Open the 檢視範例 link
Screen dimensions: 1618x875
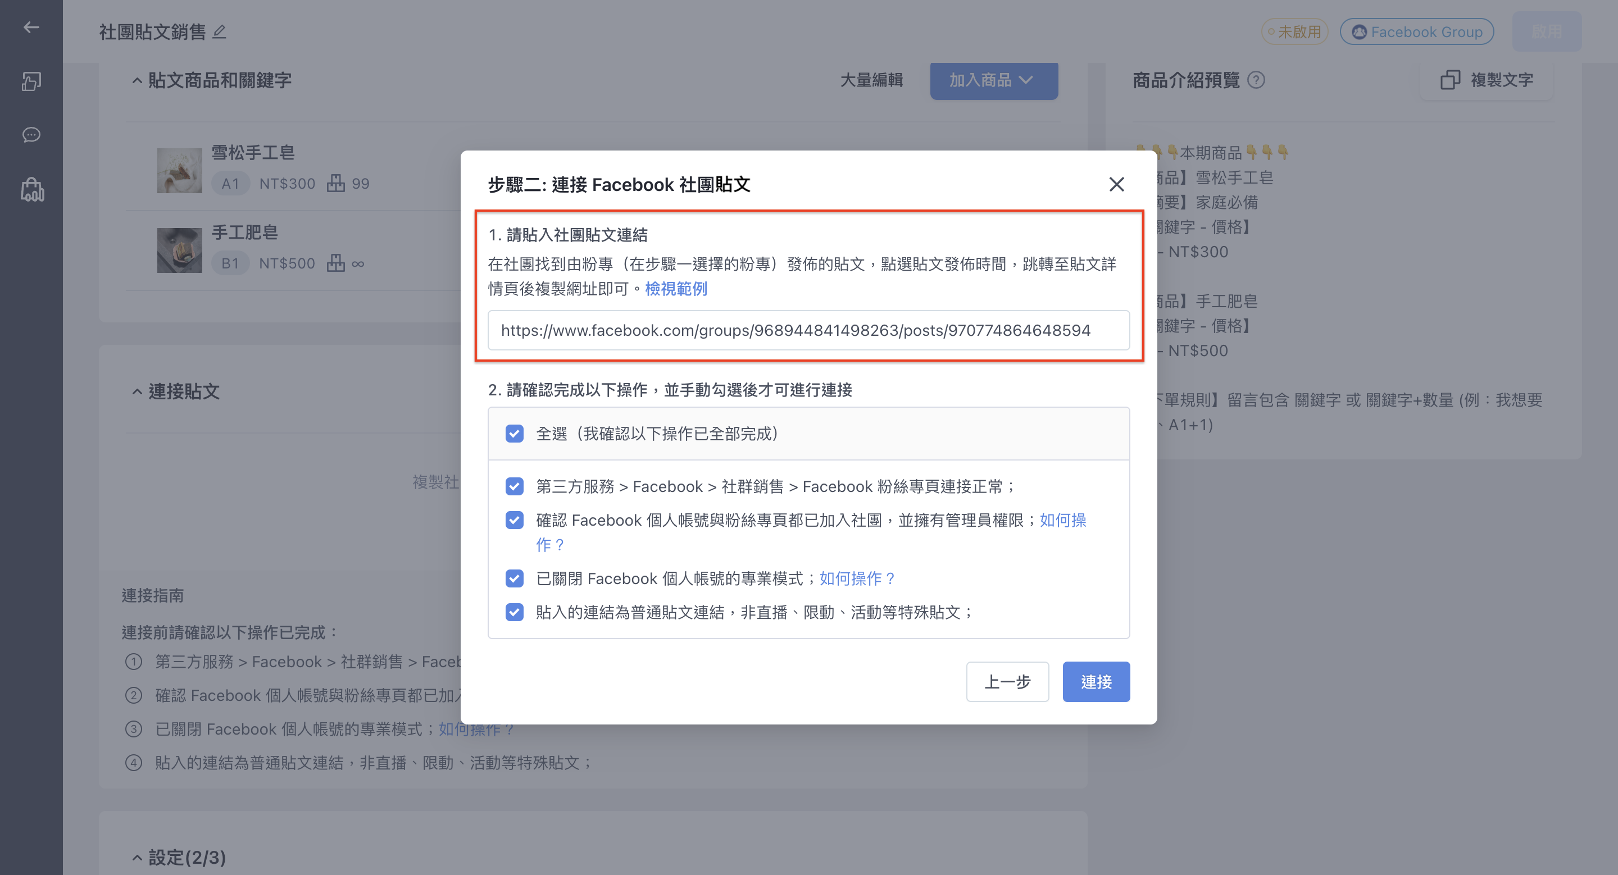pos(676,289)
